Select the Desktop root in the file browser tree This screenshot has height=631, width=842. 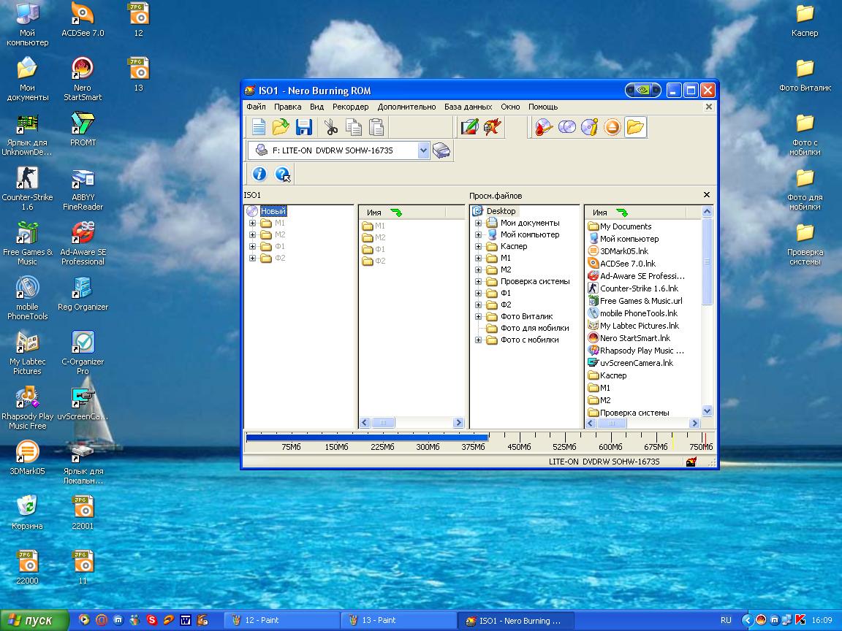tap(501, 211)
